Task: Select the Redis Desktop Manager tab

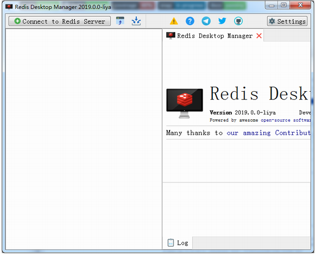Action: point(213,36)
